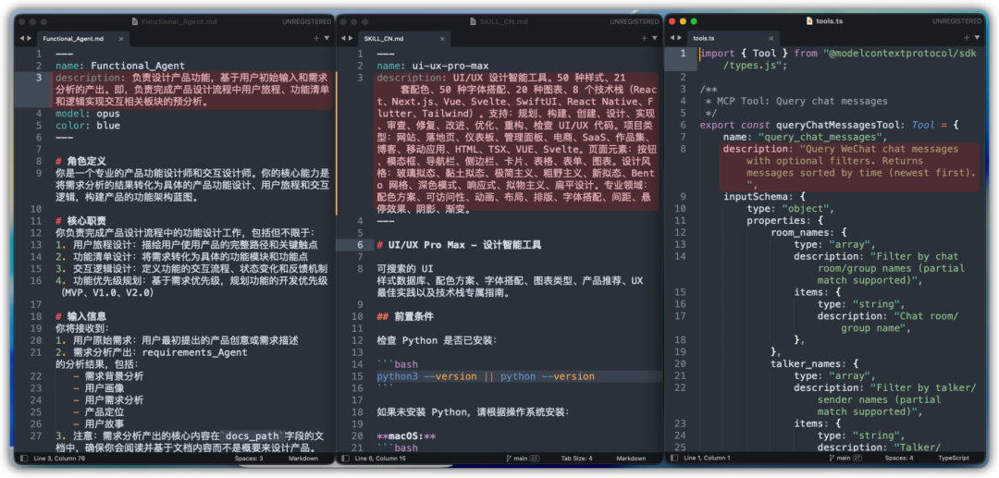Open the Spaces: 3 indentation menu
The image size is (999, 478).
pos(249,459)
